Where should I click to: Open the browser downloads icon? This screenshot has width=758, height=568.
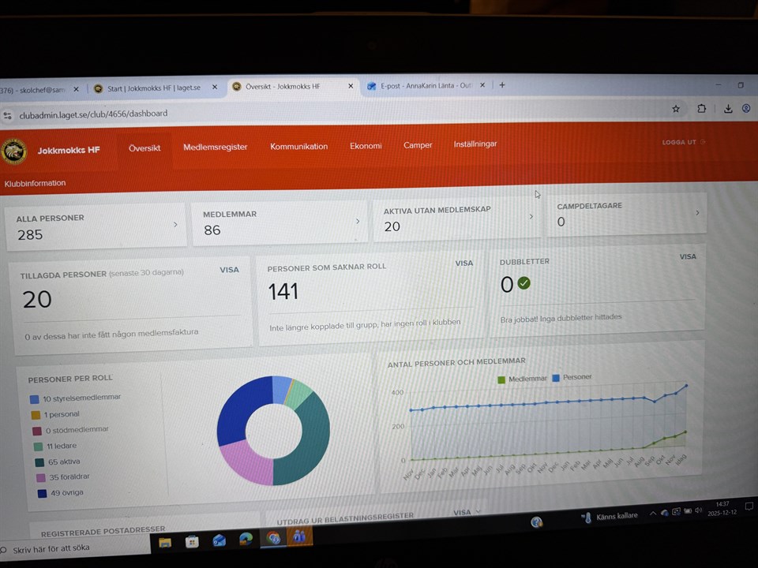[727, 109]
